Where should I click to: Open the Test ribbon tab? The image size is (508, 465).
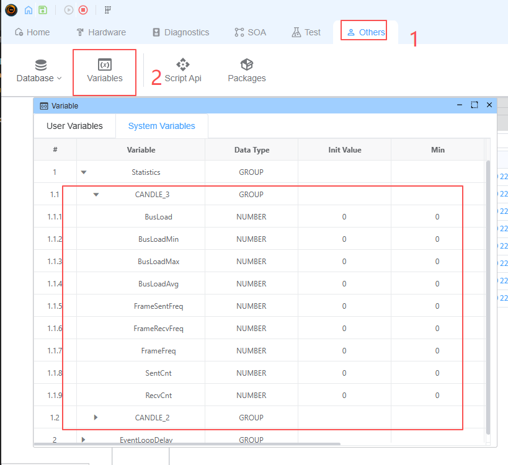[306, 32]
